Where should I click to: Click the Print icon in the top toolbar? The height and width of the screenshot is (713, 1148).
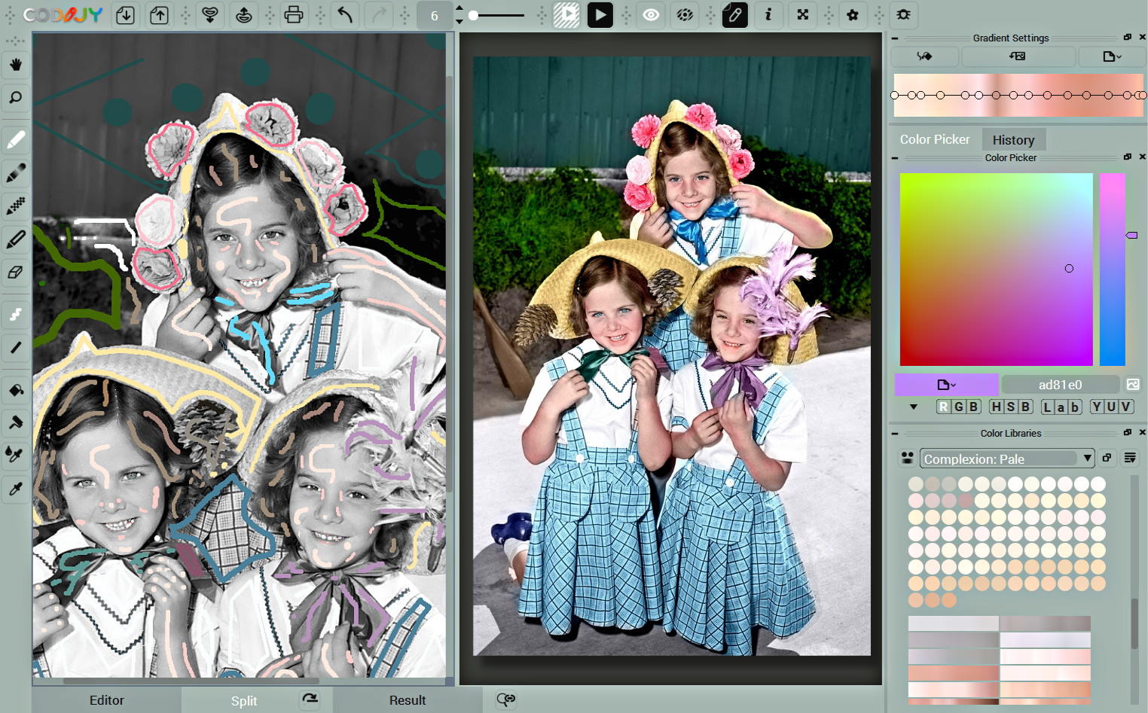[x=294, y=15]
